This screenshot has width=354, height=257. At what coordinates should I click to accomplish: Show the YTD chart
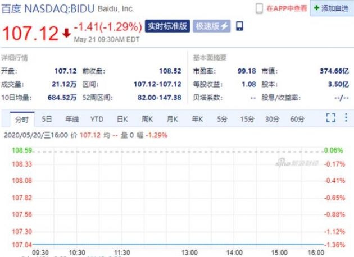[x=97, y=119]
